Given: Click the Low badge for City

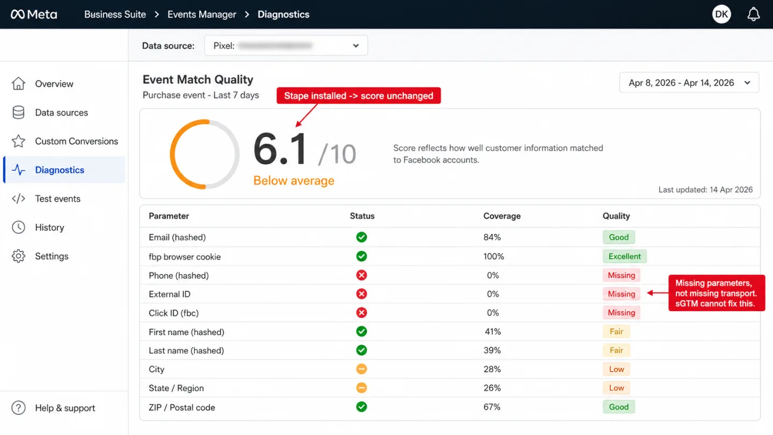Looking at the screenshot, I should [616, 369].
